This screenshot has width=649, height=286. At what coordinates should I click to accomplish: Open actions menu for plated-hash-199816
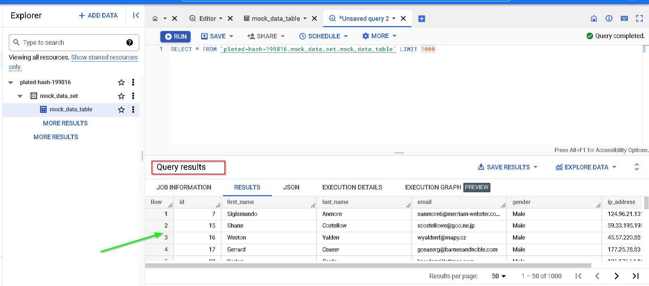[x=133, y=82]
